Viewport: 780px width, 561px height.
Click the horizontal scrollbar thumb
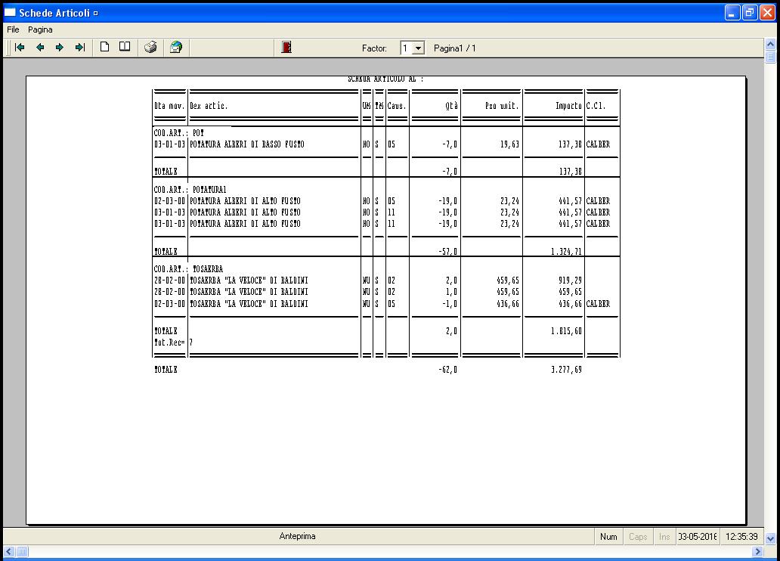pos(22,551)
